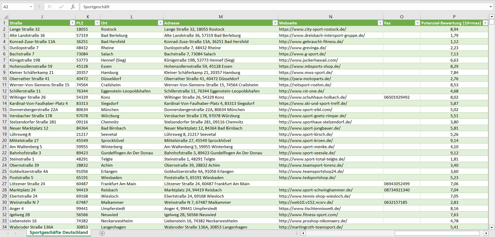
Task: Open the Name Box dropdown arrow
Action: 31,7
